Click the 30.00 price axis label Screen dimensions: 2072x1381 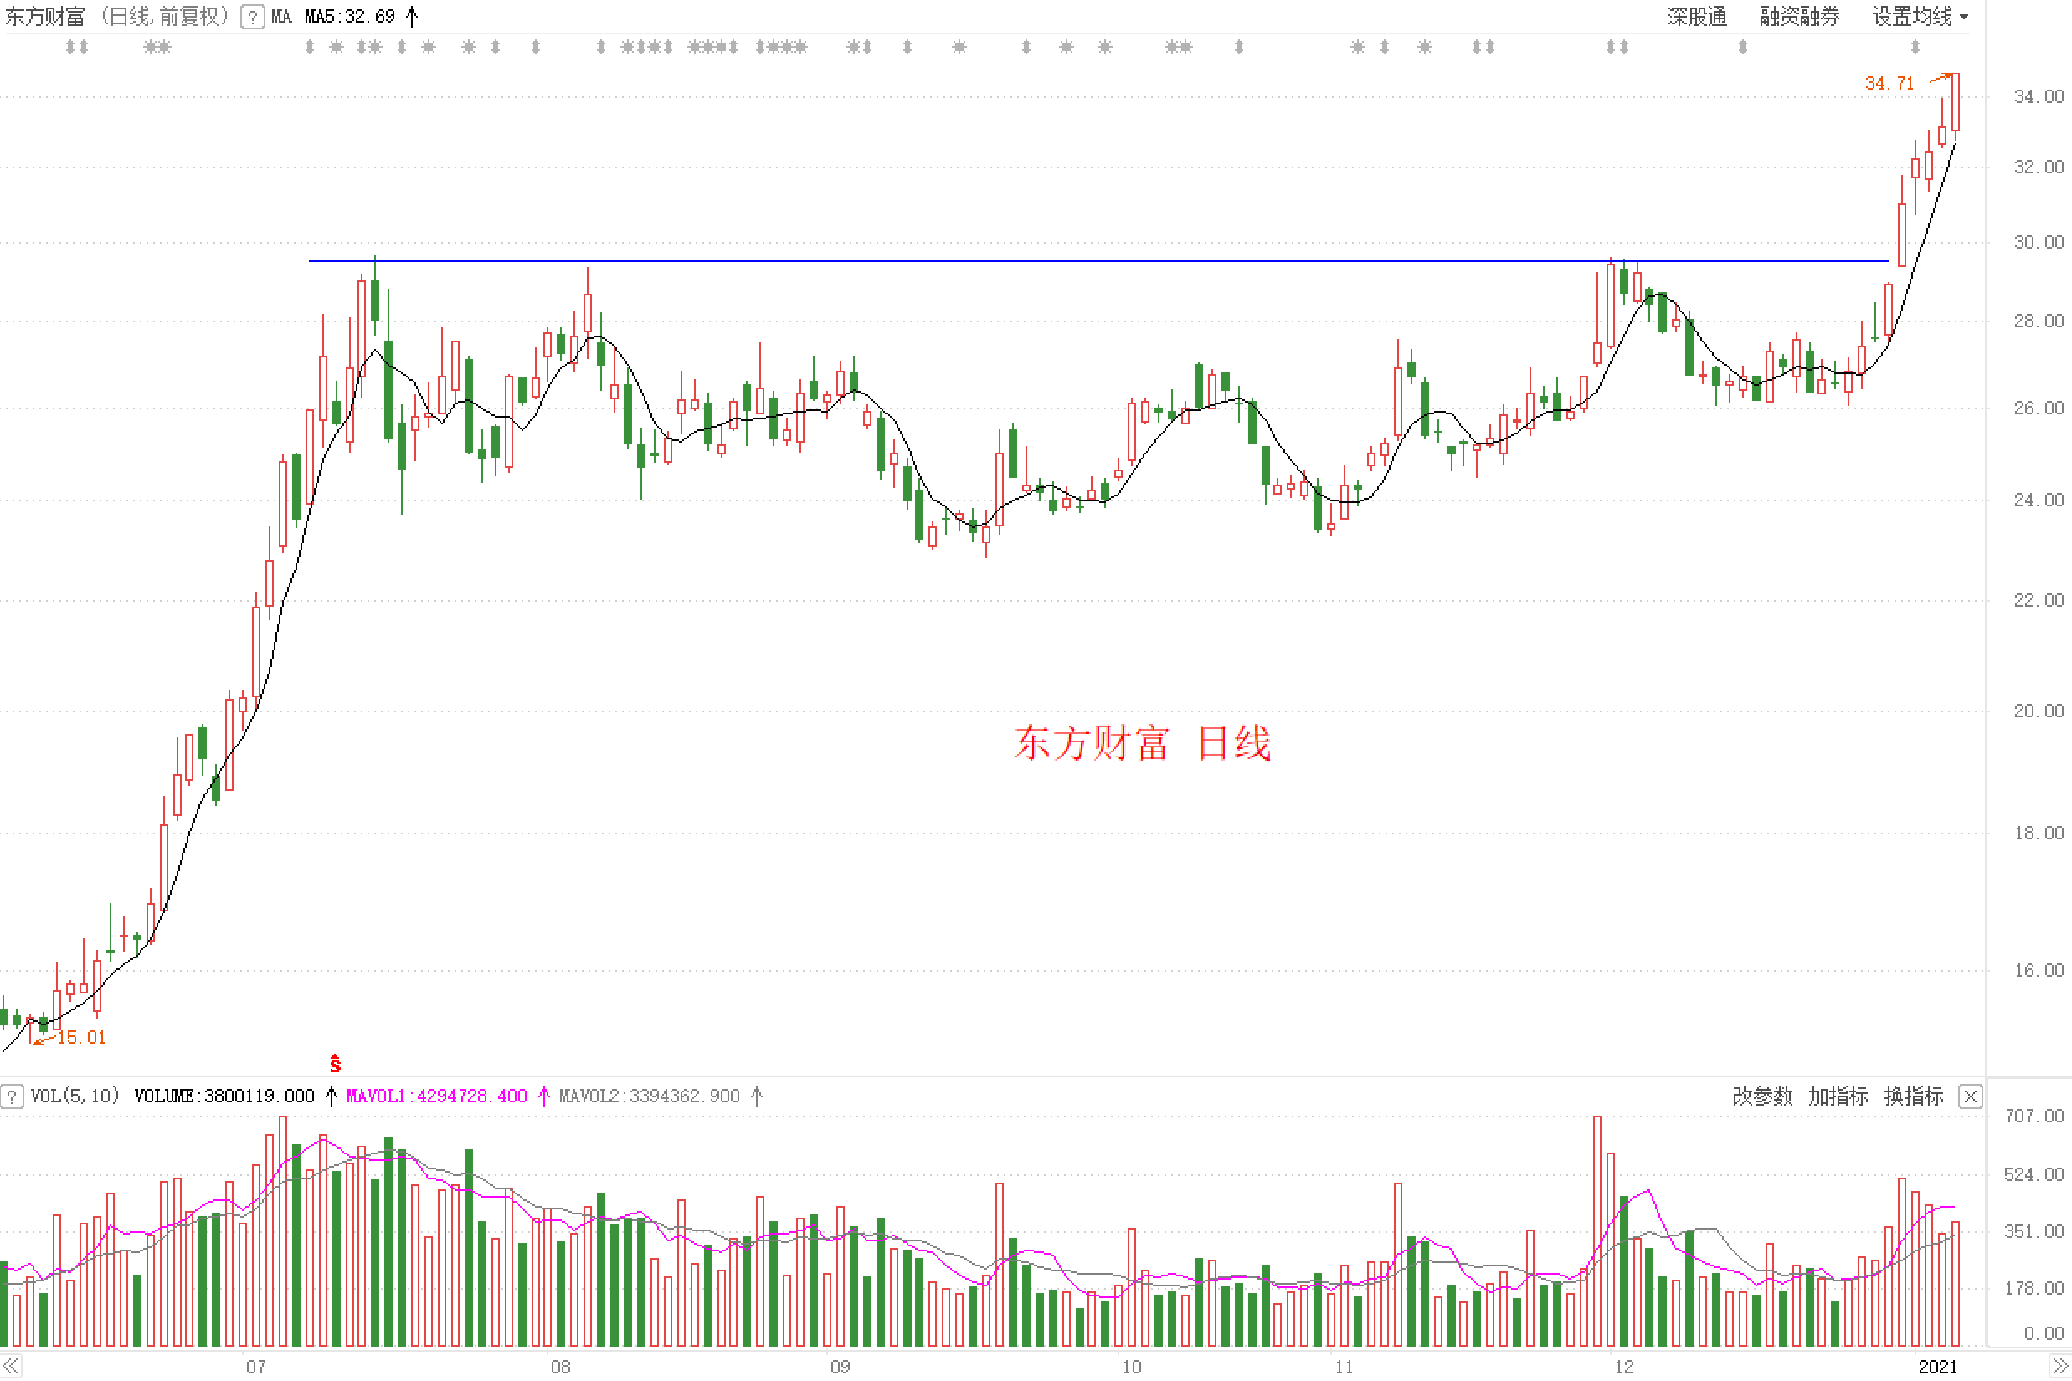[x=2039, y=242]
